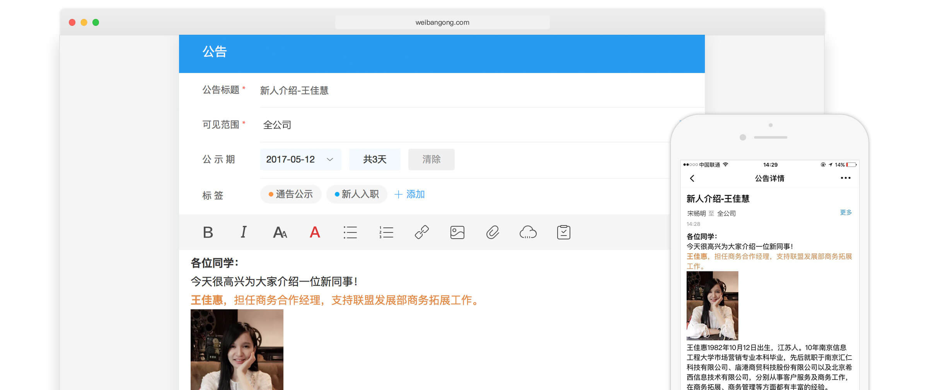Image resolution: width=928 pixels, height=390 pixels.
Task: Click the 今天很高兴 line in the editor
Action: [274, 281]
